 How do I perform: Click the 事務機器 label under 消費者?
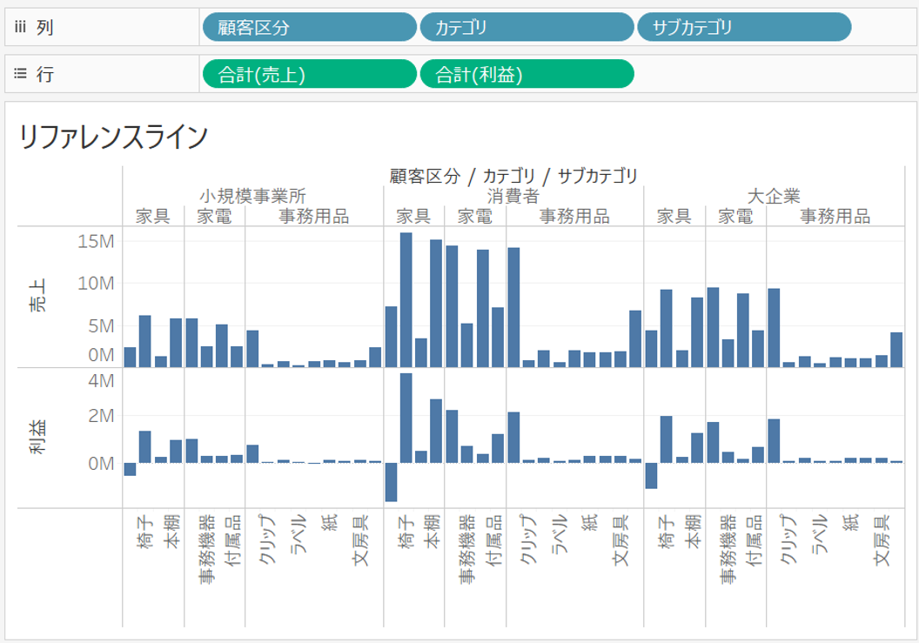(x=467, y=549)
